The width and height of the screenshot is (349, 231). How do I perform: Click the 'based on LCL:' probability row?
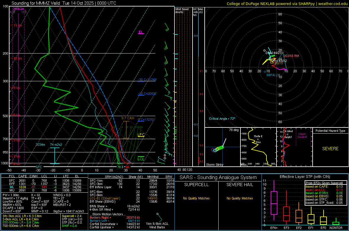pyautogui.click(x=324, y=190)
